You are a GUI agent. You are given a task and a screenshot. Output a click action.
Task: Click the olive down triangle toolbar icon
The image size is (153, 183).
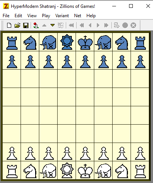(52, 25)
